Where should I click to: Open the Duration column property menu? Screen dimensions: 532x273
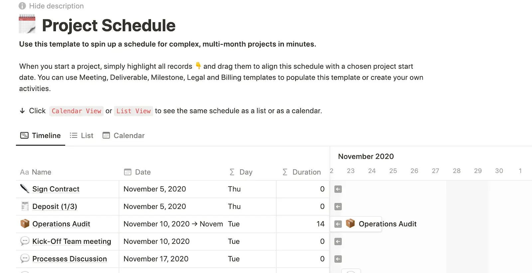306,172
